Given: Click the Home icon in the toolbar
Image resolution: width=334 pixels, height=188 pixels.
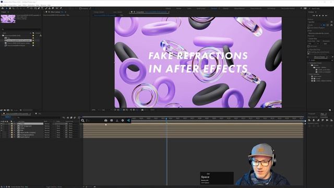Looking at the screenshot, I should [x=3, y=8].
